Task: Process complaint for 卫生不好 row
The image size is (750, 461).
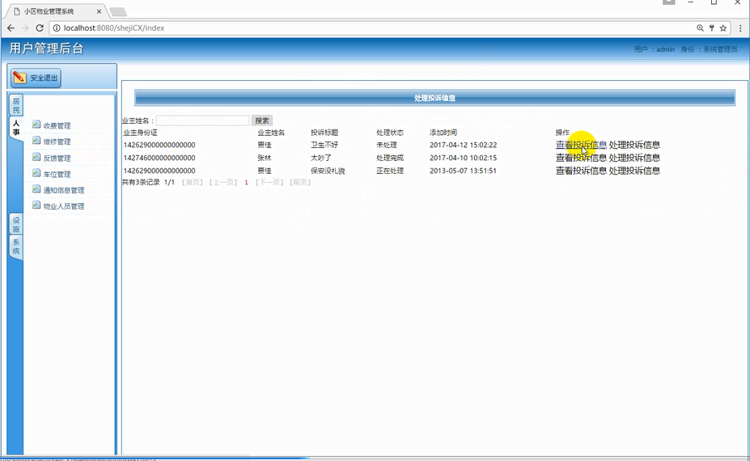Action: click(x=634, y=145)
